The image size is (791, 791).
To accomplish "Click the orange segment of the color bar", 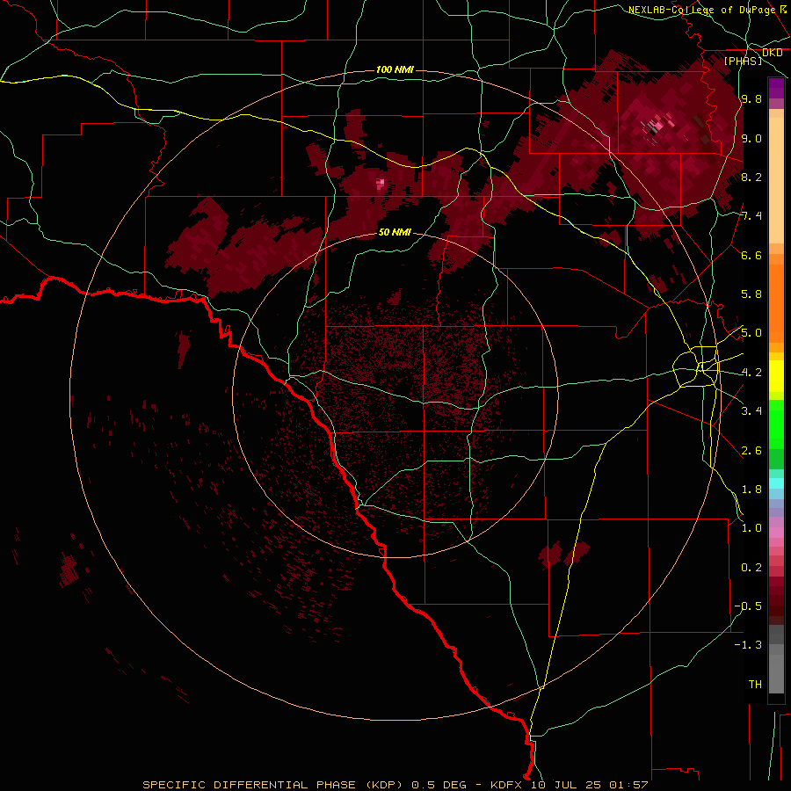I will pos(776,302).
